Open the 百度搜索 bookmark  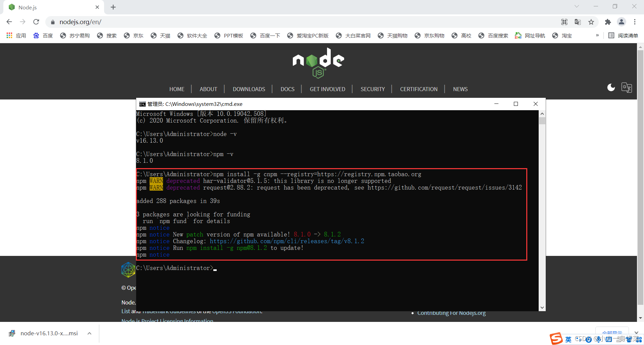(493, 36)
